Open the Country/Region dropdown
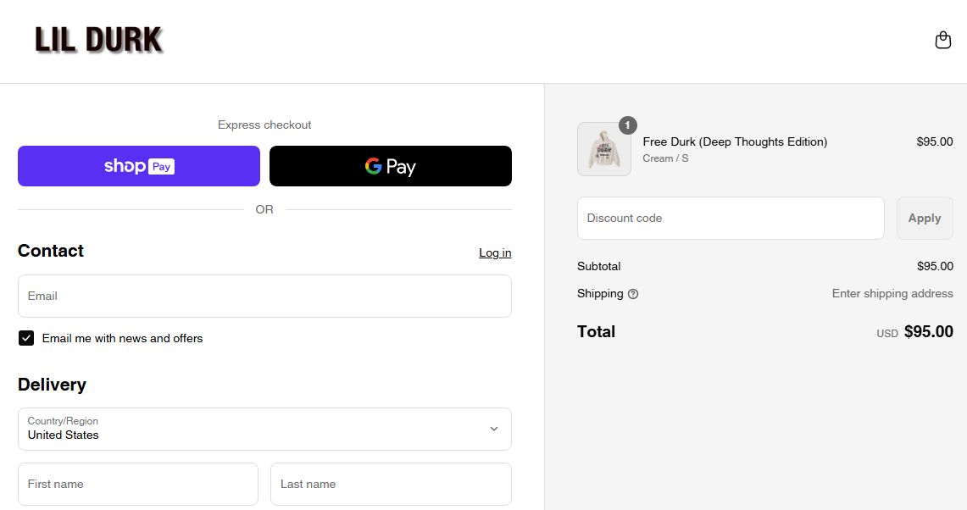Screen dimensions: 967x510 [264, 430]
